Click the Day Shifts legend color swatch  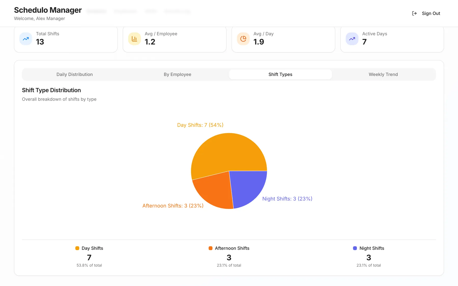coord(77,248)
